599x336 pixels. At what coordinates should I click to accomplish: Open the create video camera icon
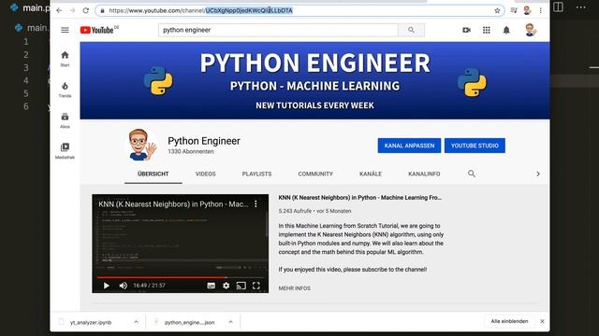pos(466,30)
